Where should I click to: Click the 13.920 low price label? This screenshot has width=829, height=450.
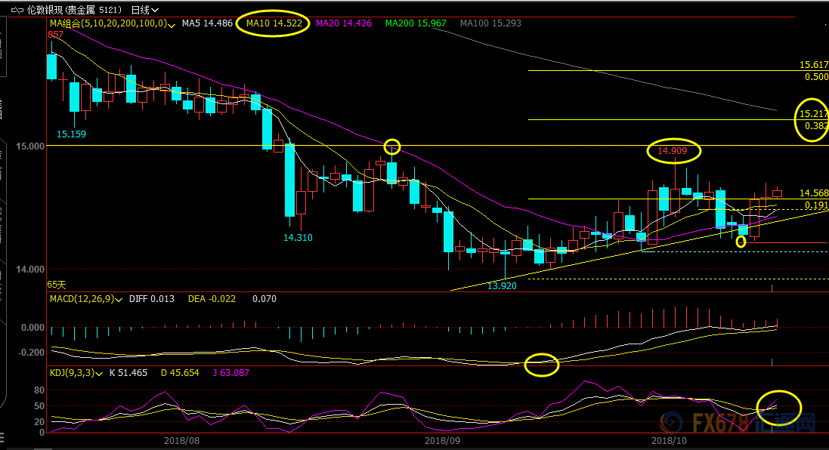pyautogui.click(x=503, y=286)
